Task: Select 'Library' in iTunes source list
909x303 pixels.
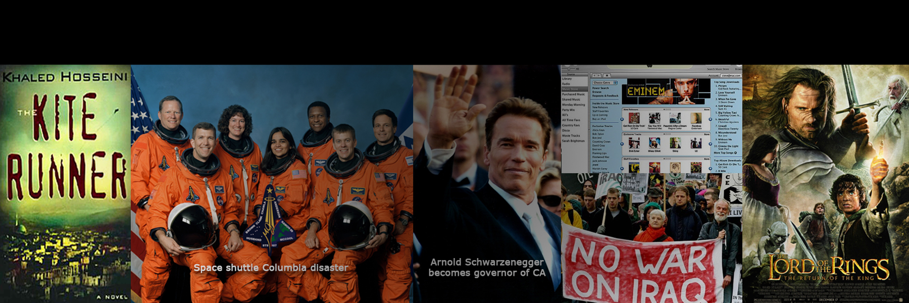Action: [x=567, y=79]
